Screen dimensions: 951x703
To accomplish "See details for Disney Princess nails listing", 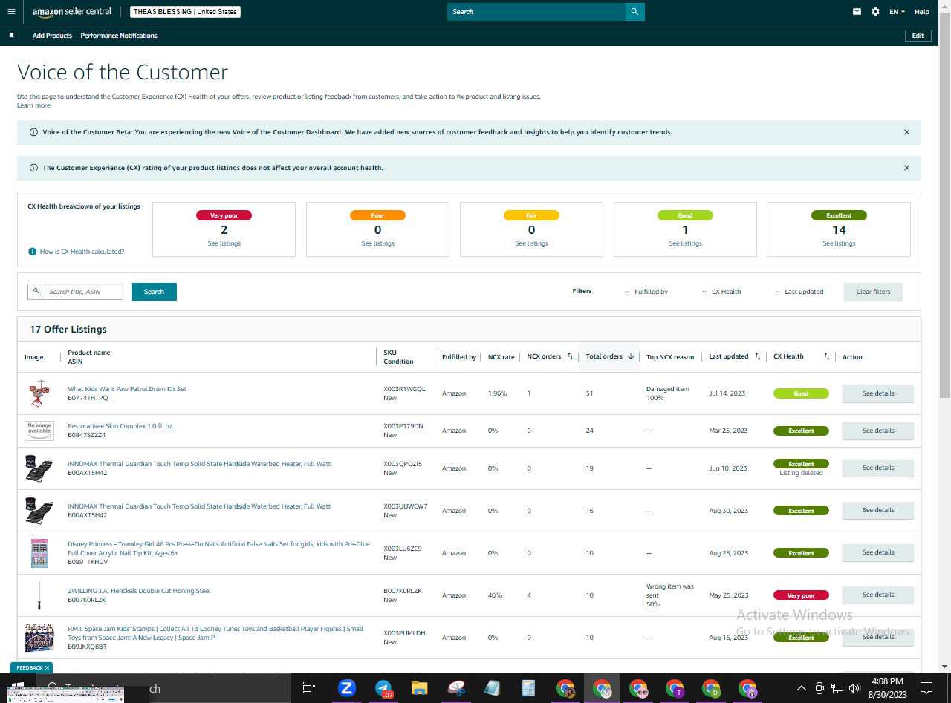I will point(878,552).
